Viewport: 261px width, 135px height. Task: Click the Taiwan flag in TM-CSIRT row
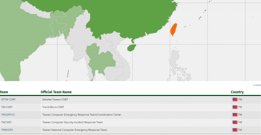coord(235,107)
